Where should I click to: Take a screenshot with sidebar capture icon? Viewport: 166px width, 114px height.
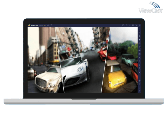click(x=140, y=58)
